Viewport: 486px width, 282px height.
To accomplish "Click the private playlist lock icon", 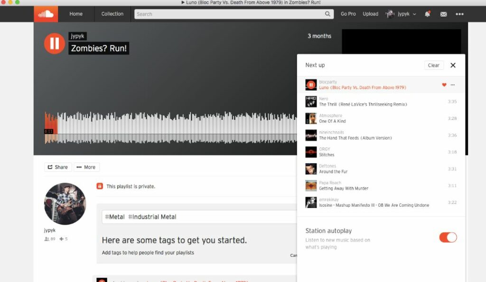I will [100, 186].
